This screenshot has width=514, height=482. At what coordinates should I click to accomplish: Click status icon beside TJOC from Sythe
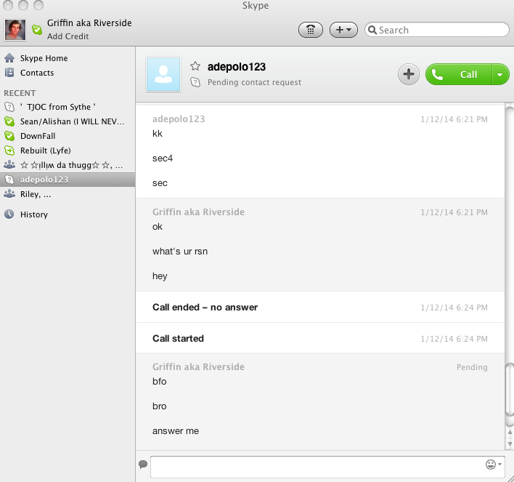pos(9,107)
